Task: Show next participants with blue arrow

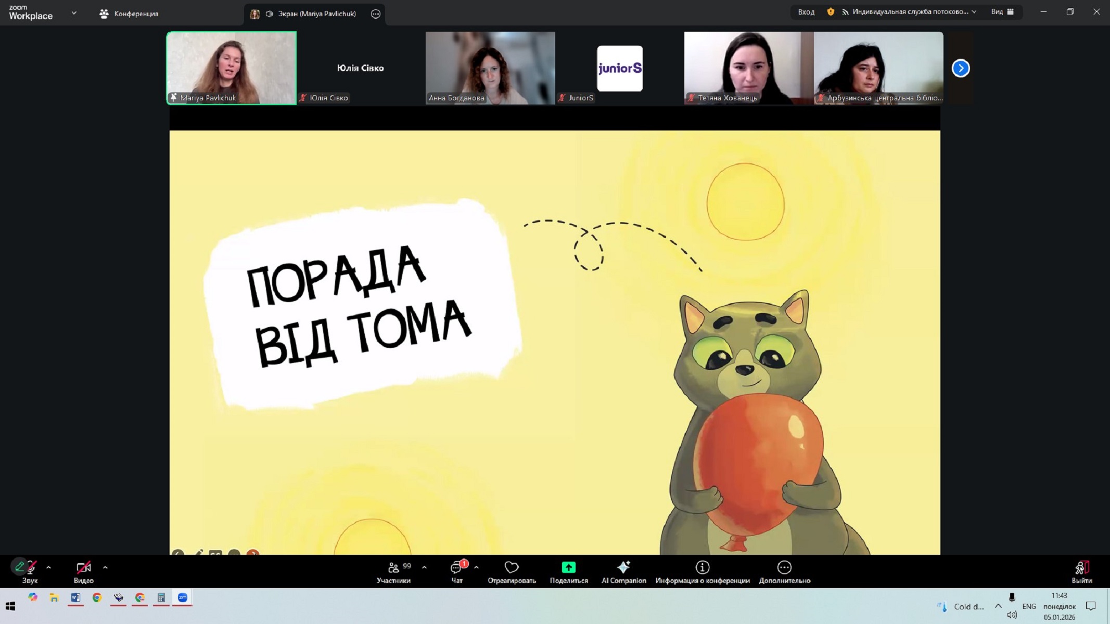Action: point(961,68)
